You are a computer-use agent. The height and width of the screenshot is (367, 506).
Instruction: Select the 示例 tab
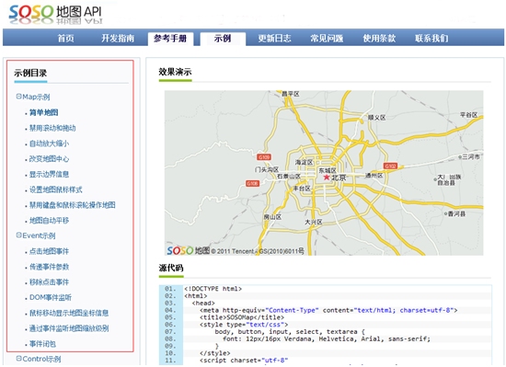pos(223,39)
